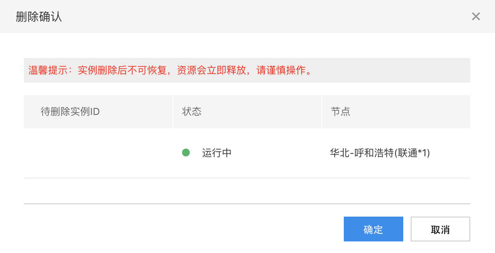Click the 节点 column header
495x253 pixels.
pos(340,112)
